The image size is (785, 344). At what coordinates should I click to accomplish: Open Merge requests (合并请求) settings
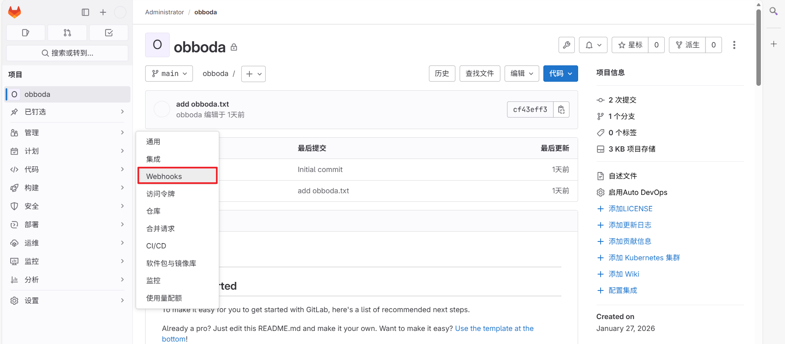(177, 228)
